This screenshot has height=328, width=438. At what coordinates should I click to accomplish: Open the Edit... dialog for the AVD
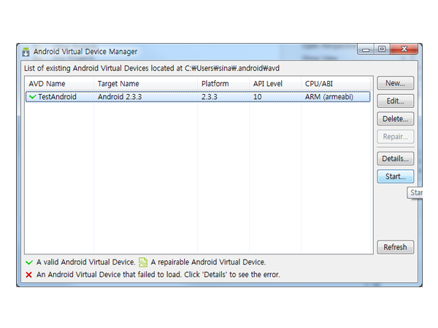tap(395, 101)
